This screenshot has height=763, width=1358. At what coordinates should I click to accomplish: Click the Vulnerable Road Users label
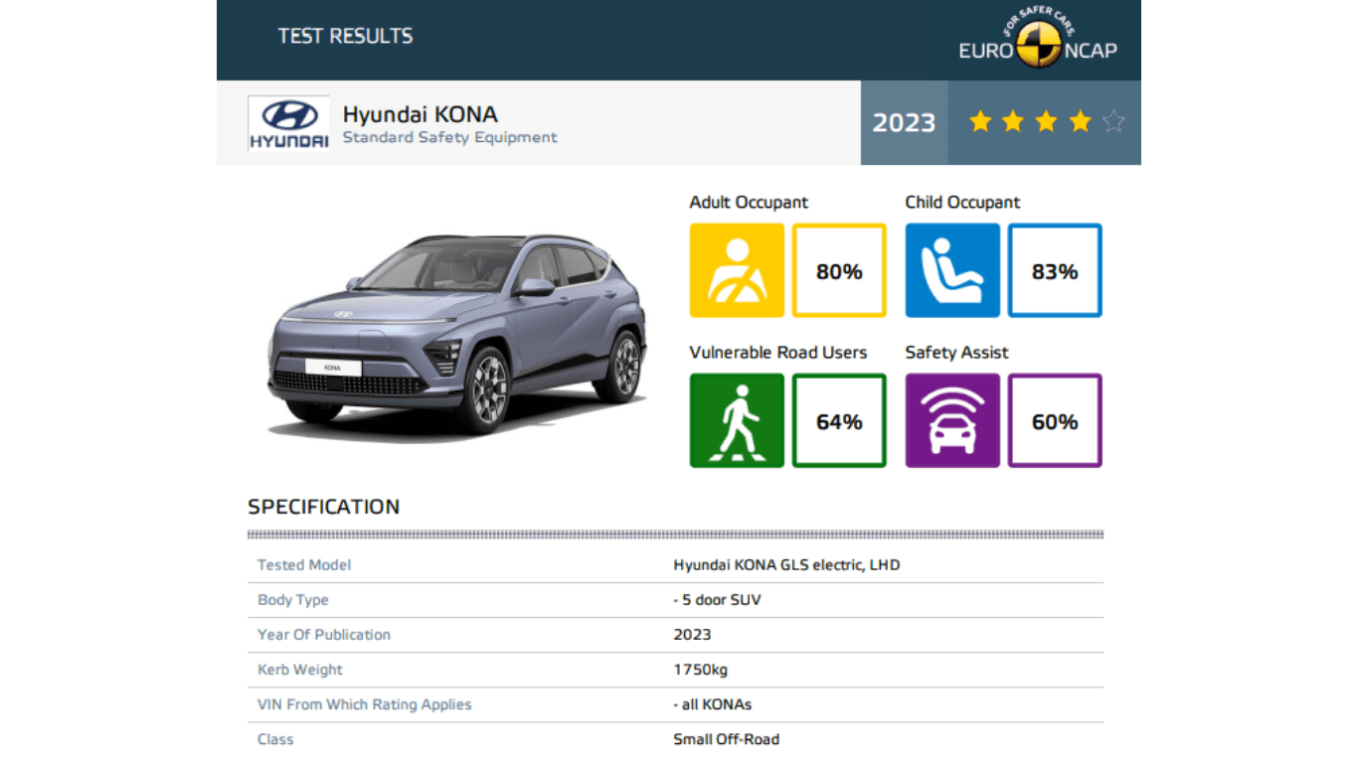pos(778,353)
